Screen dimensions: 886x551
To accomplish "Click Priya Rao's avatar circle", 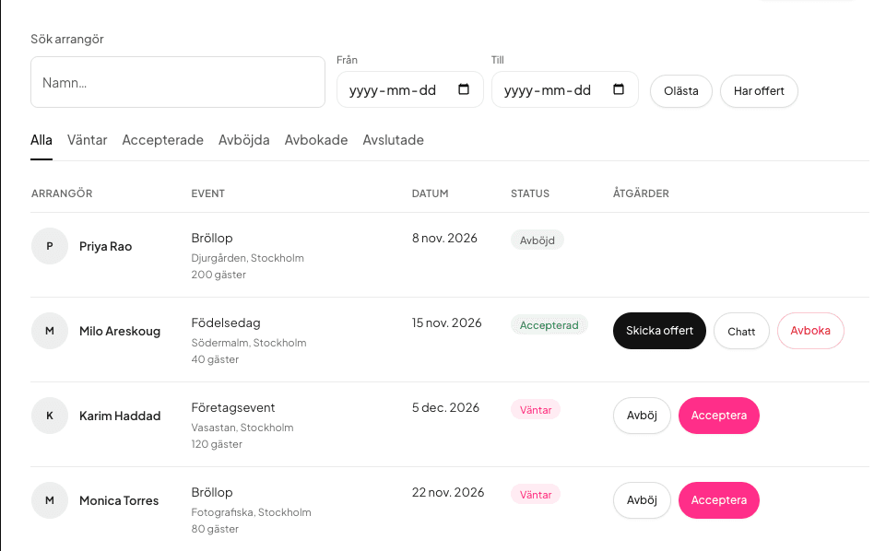I will pos(50,246).
